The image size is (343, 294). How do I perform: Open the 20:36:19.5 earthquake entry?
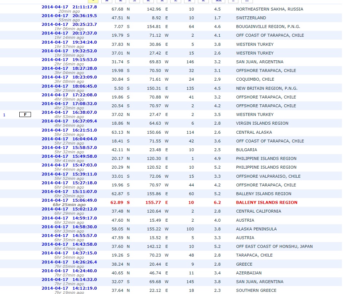69,16
